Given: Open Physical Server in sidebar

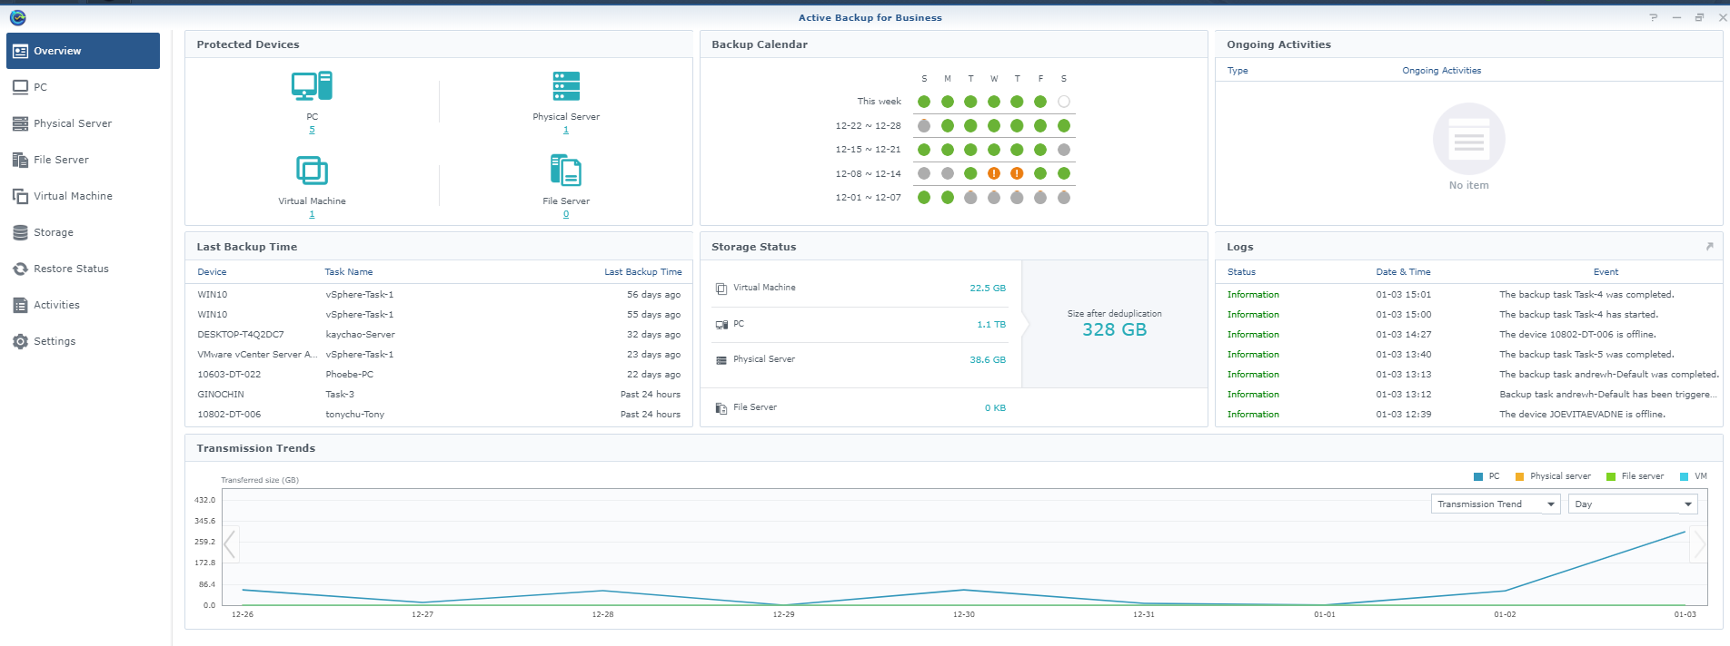Looking at the screenshot, I should (x=83, y=123).
